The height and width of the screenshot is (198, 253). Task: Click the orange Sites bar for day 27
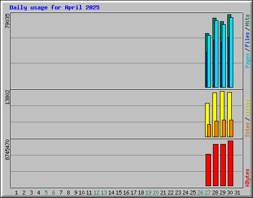(209, 131)
